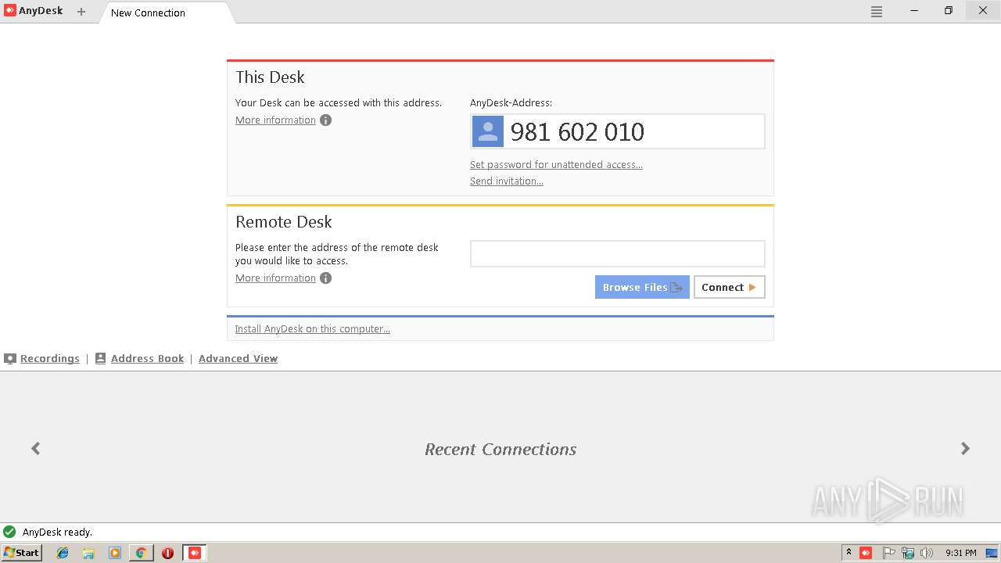Open Recordings link
The height and width of the screenshot is (563, 1001).
pyautogui.click(x=50, y=358)
